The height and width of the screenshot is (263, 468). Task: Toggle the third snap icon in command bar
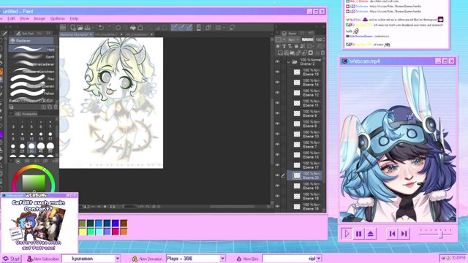coord(189,28)
